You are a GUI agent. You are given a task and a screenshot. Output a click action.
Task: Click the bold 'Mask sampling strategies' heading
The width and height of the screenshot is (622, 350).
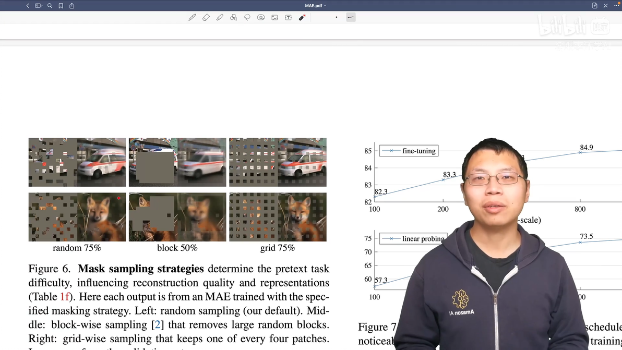(x=141, y=269)
